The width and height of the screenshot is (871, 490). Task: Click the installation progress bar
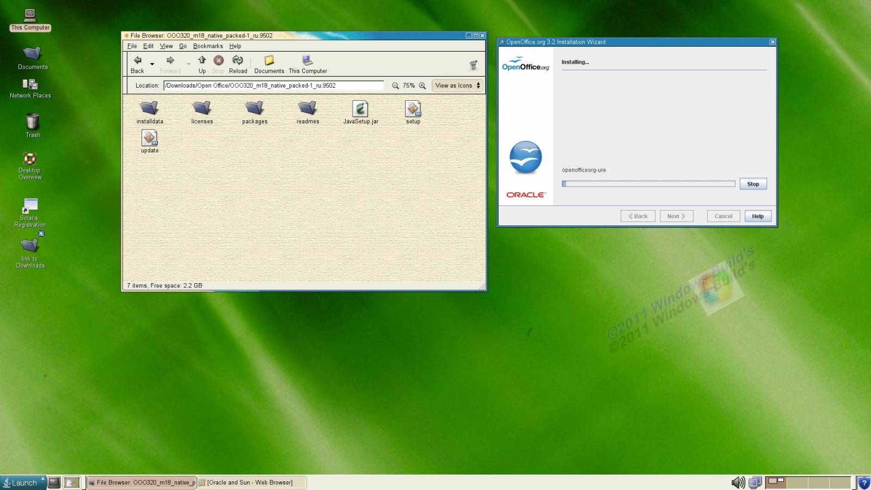[x=648, y=184]
